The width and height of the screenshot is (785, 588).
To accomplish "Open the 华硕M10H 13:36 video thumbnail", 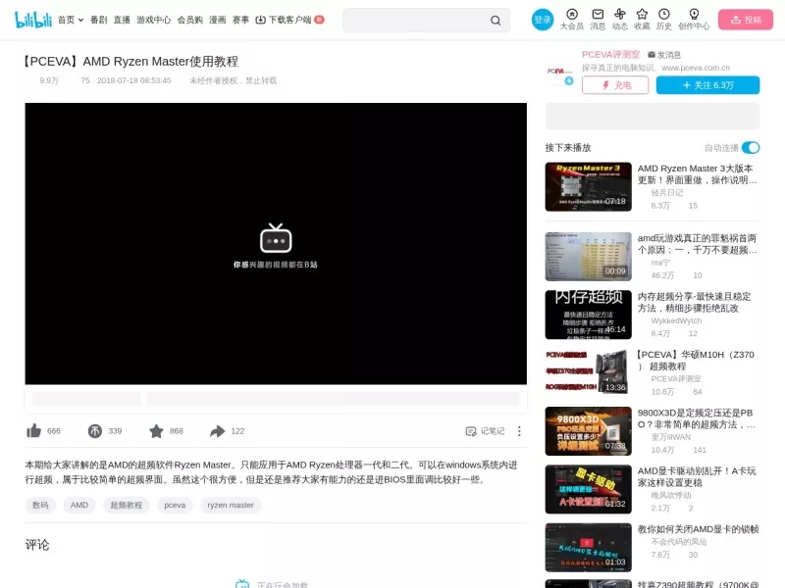I will pyautogui.click(x=588, y=373).
